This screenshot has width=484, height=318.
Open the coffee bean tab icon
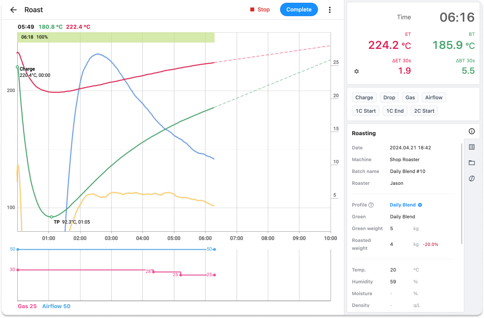click(472, 179)
